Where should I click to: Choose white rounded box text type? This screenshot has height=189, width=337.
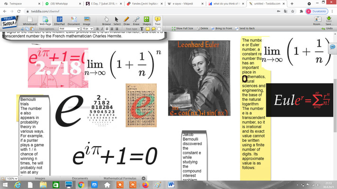tap(159, 29)
